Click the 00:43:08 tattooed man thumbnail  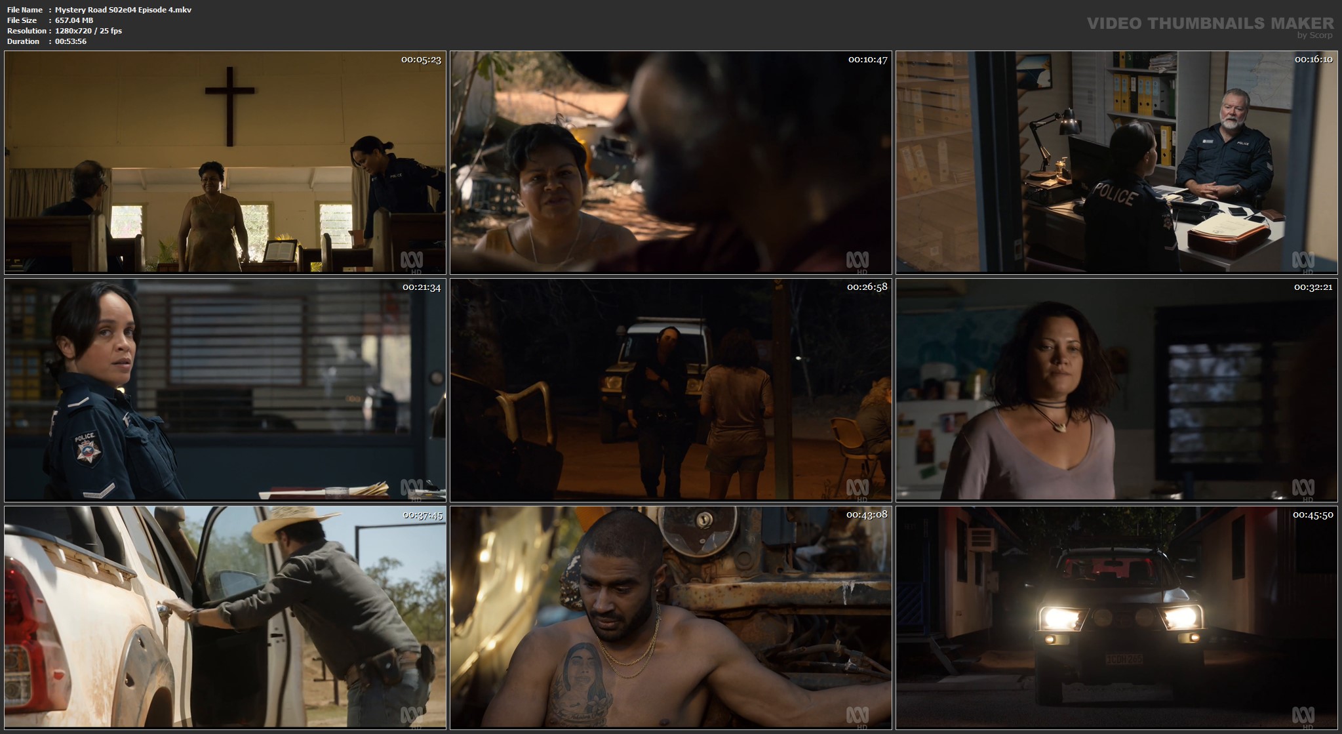coord(671,617)
